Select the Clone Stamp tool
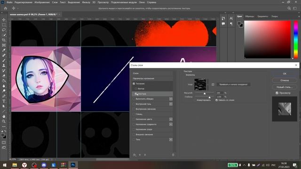 coord(4,66)
